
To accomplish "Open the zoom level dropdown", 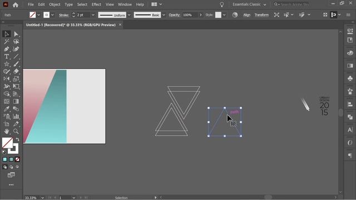I will [42, 198].
